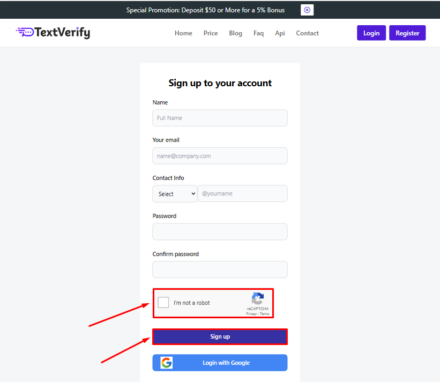
Task: Submit the form with Sign up
Action: tap(220, 336)
